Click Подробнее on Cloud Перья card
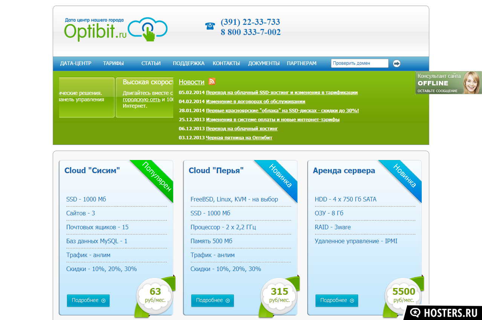 click(213, 300)
